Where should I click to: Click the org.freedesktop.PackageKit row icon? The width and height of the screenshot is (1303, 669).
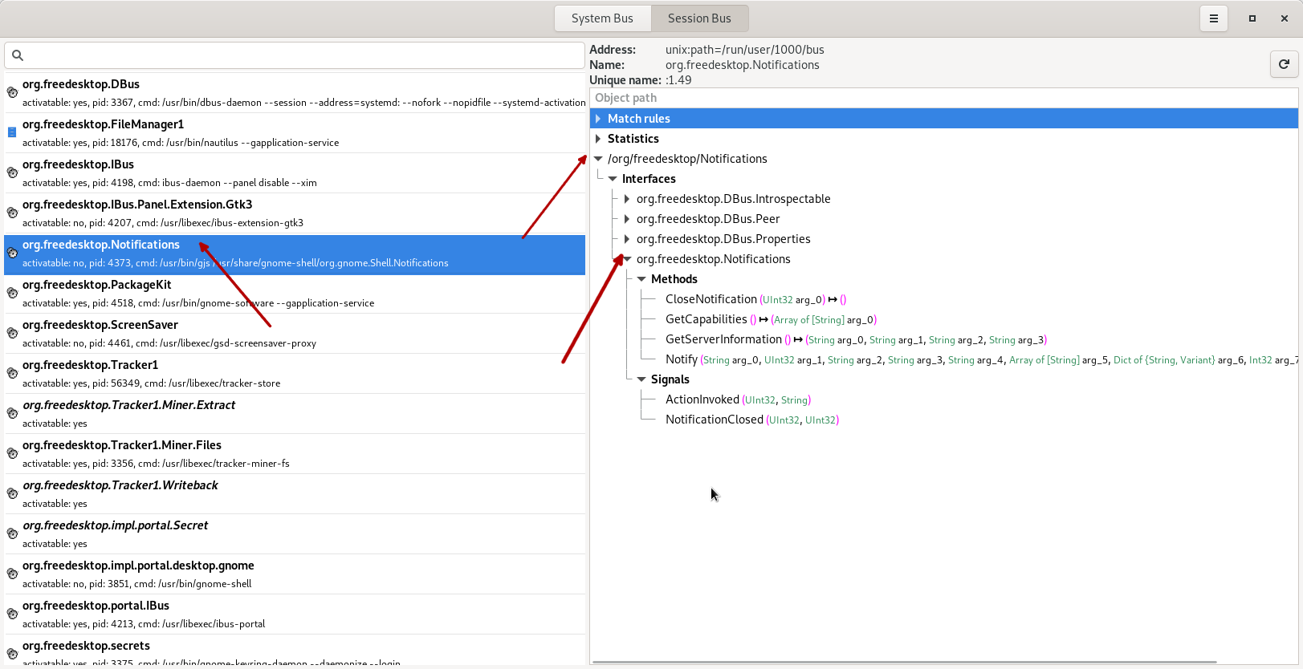12,293
